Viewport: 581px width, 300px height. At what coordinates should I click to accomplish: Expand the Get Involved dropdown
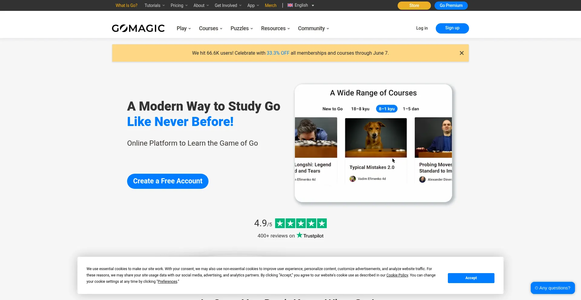click(228, 5)
